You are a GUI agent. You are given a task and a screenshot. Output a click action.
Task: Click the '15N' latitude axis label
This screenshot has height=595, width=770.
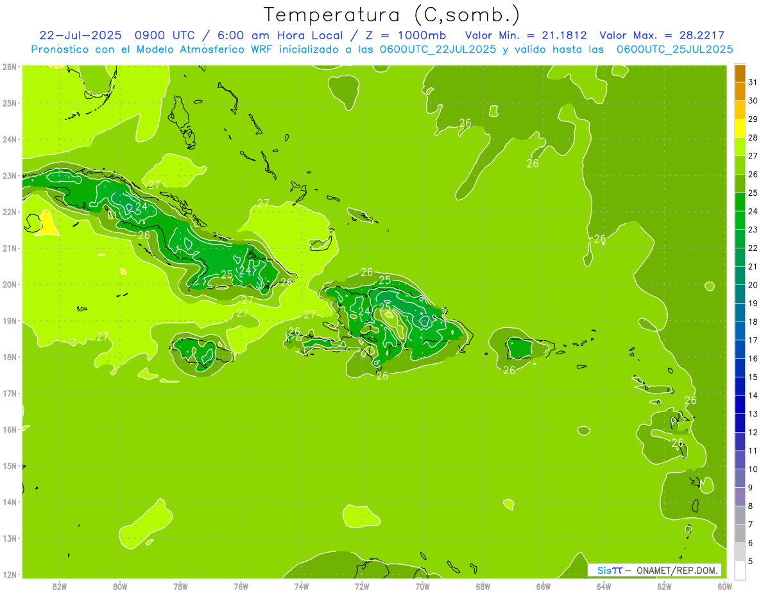click(10, 465)
